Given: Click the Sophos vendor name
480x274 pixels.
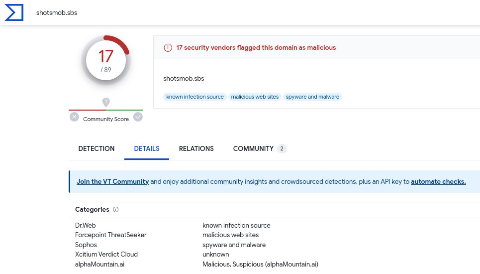Looking at the screenshot, I should pyautogui.click(x=86, y=245).
